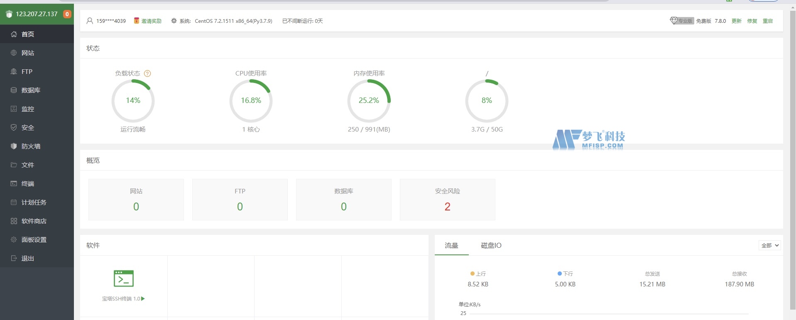Click the CPU使用率 circular gauge
This screenshot has height=320, width=796.
click(251, 100)
